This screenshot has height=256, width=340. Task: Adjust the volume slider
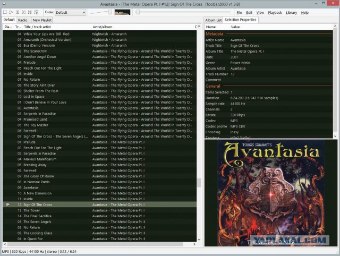point(101,12)
